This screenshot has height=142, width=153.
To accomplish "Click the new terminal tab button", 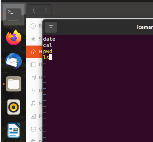I will 51,27.
